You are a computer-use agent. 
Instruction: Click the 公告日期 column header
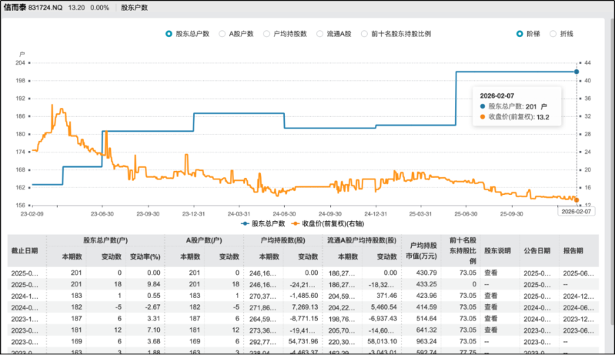coord(538,250)
